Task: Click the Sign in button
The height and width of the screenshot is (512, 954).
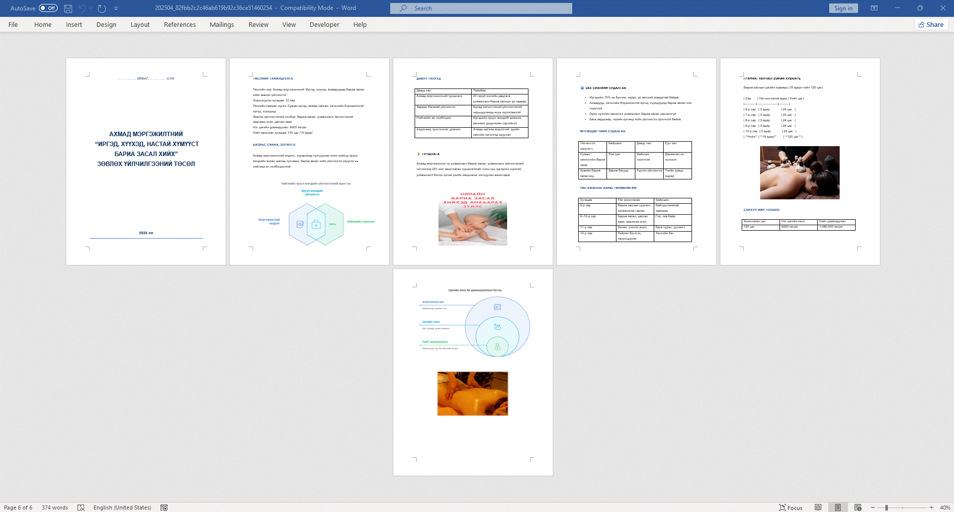Action: click(843, 8)
